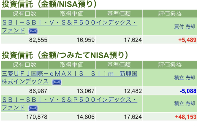This screenshot has width=203, height=127.
Task: Click 基準価額 header in つみたてNISA table
Action: pos(119,65)
